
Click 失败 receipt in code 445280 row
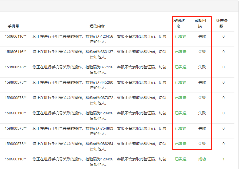(202, 82)
